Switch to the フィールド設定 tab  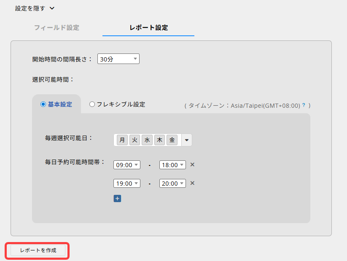point(56,28)
